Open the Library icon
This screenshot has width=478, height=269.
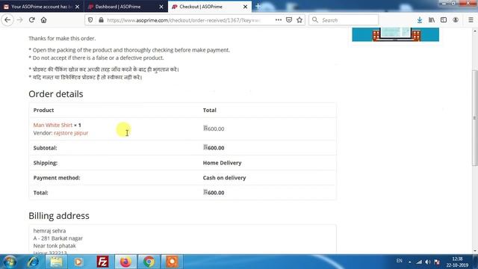[432, 20]
